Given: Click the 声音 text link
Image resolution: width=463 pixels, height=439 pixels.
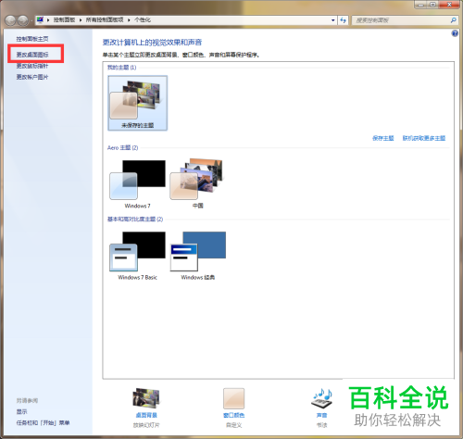Looking at the screenshot, I should point(321,415).
